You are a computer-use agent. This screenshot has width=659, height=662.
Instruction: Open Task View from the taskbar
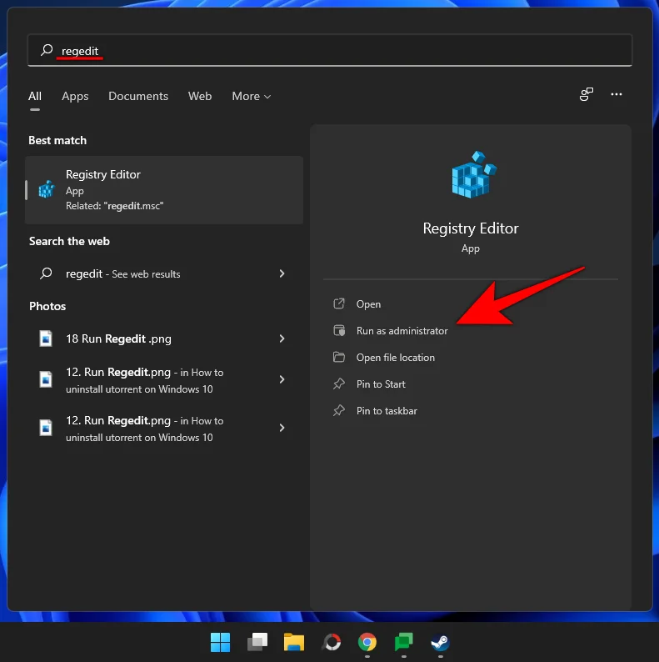point(257,642)
